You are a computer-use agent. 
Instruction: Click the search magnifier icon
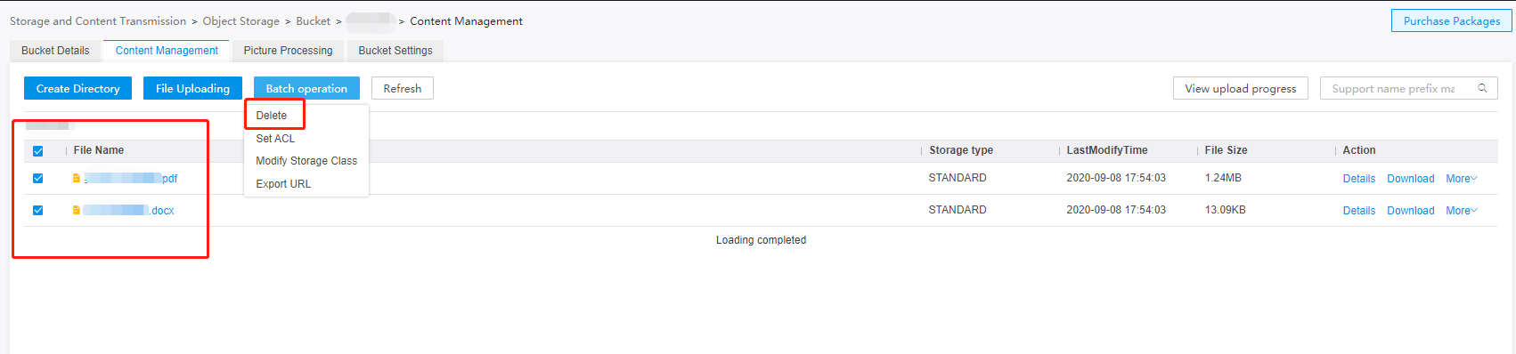click(1482, 88)
